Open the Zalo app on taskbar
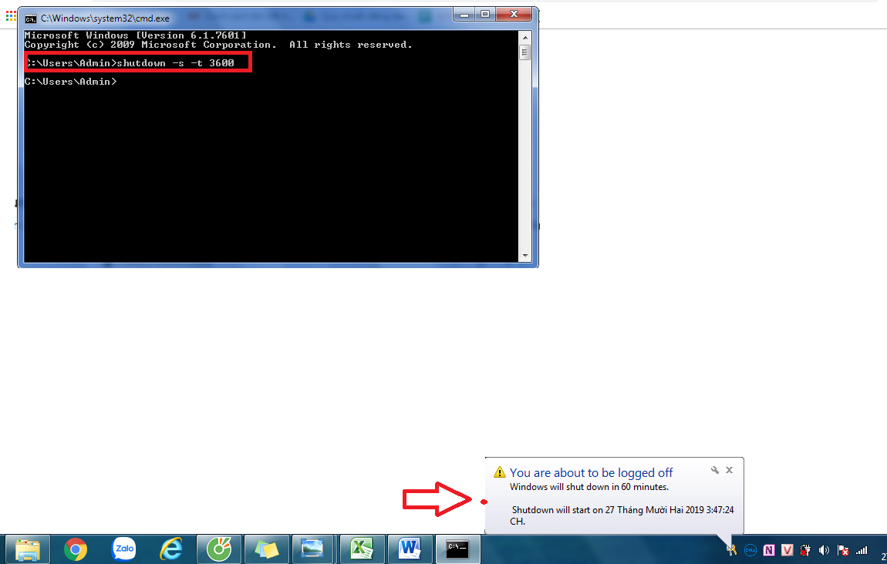Viewport: 887px width, 564px height. [x=123, y=549]
